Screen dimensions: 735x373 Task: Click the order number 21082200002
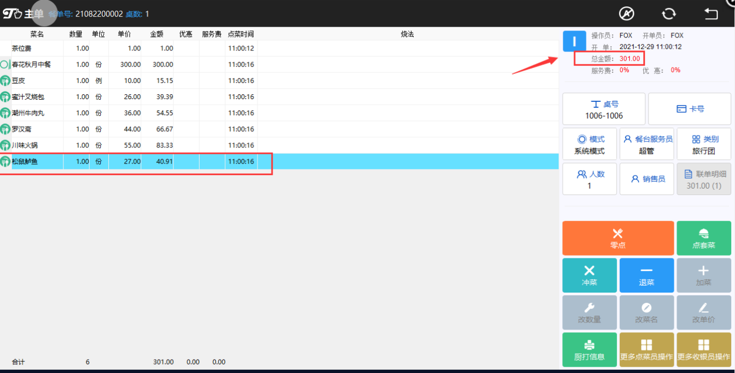tap(99, 14)
